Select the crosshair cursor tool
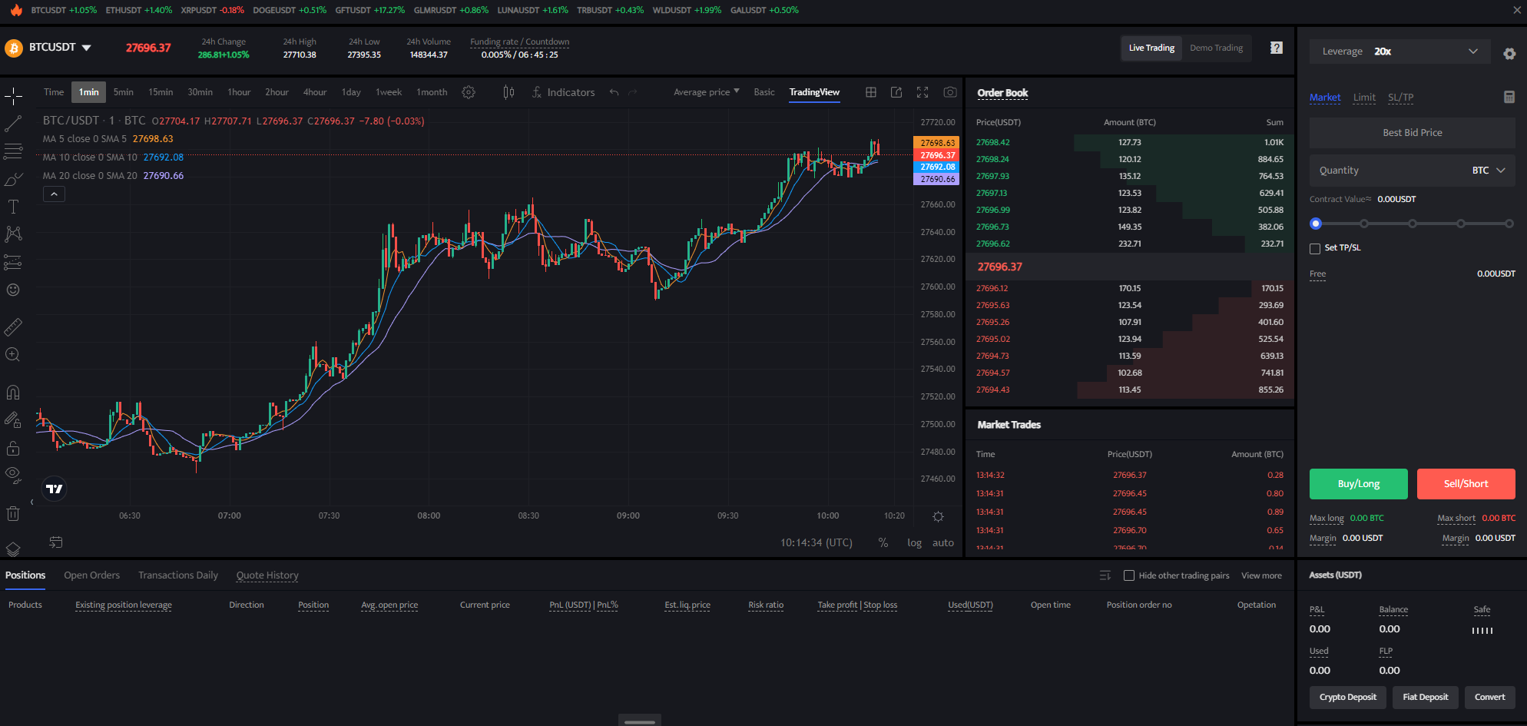The image size is (1527, 726). (13, 96)
